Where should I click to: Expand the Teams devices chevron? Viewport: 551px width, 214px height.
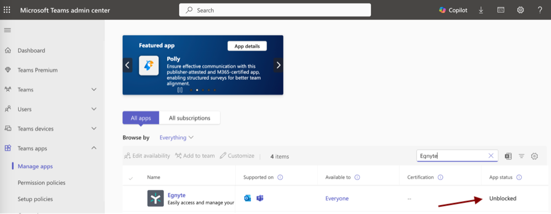click(x=94, y=129)
